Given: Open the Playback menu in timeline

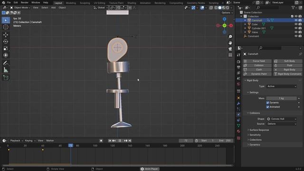Looking at the screenshot, I should coord(16,141).
